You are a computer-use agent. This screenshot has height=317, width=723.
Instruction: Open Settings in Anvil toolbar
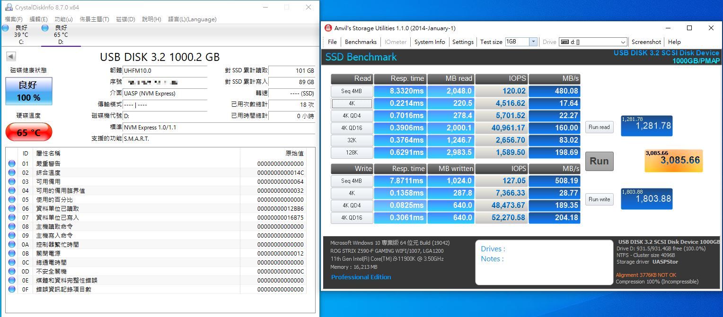coord(463,42)
